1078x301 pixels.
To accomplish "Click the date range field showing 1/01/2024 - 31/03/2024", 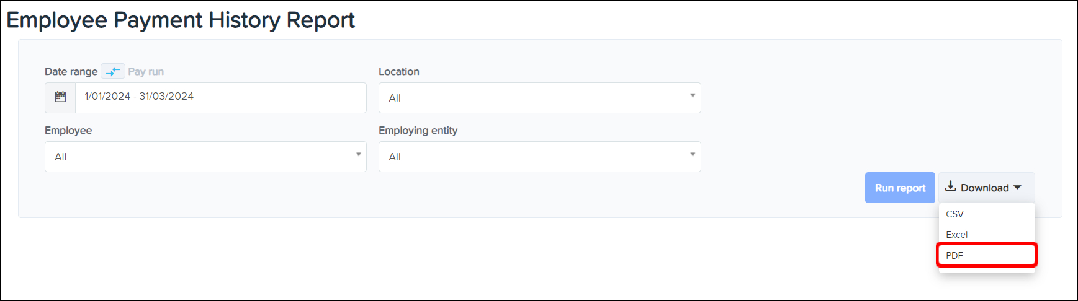I will pyautogui.click(x=220, y=97).
